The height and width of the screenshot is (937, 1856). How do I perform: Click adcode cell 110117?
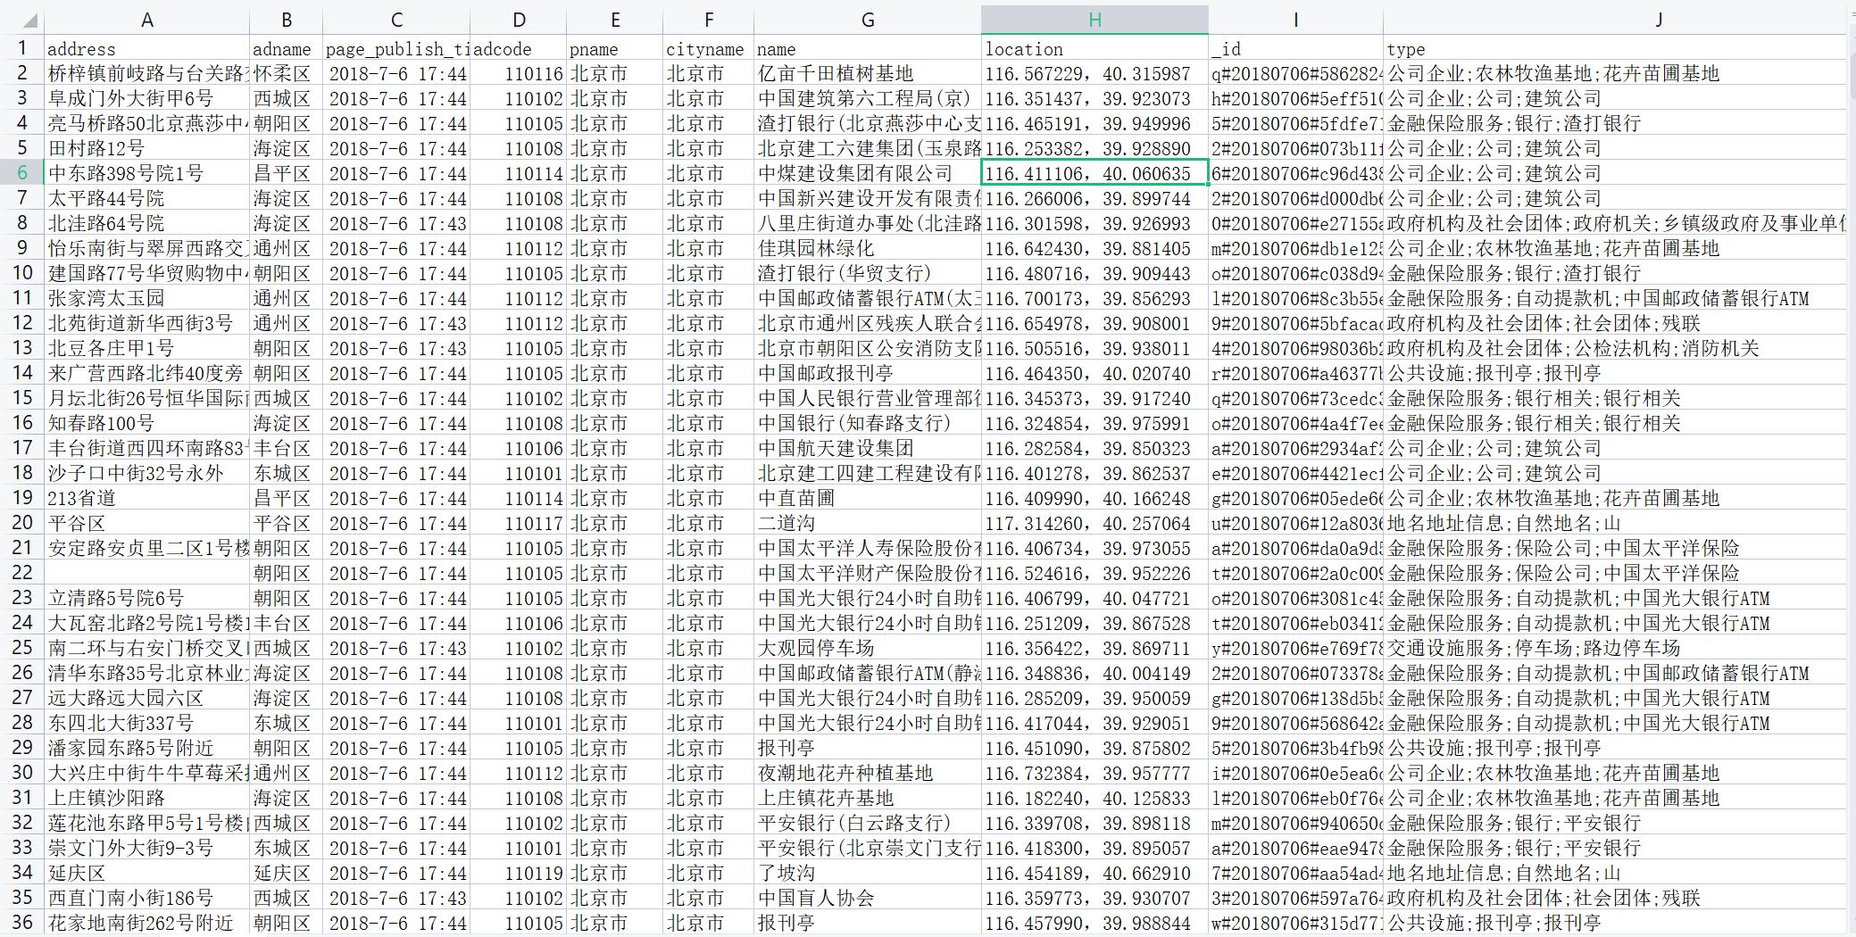518,523
